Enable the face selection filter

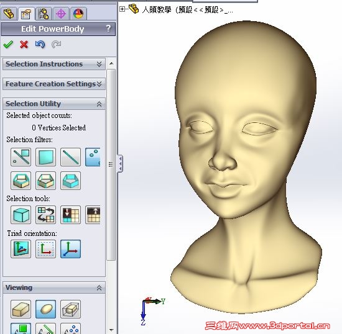point(45,157)
